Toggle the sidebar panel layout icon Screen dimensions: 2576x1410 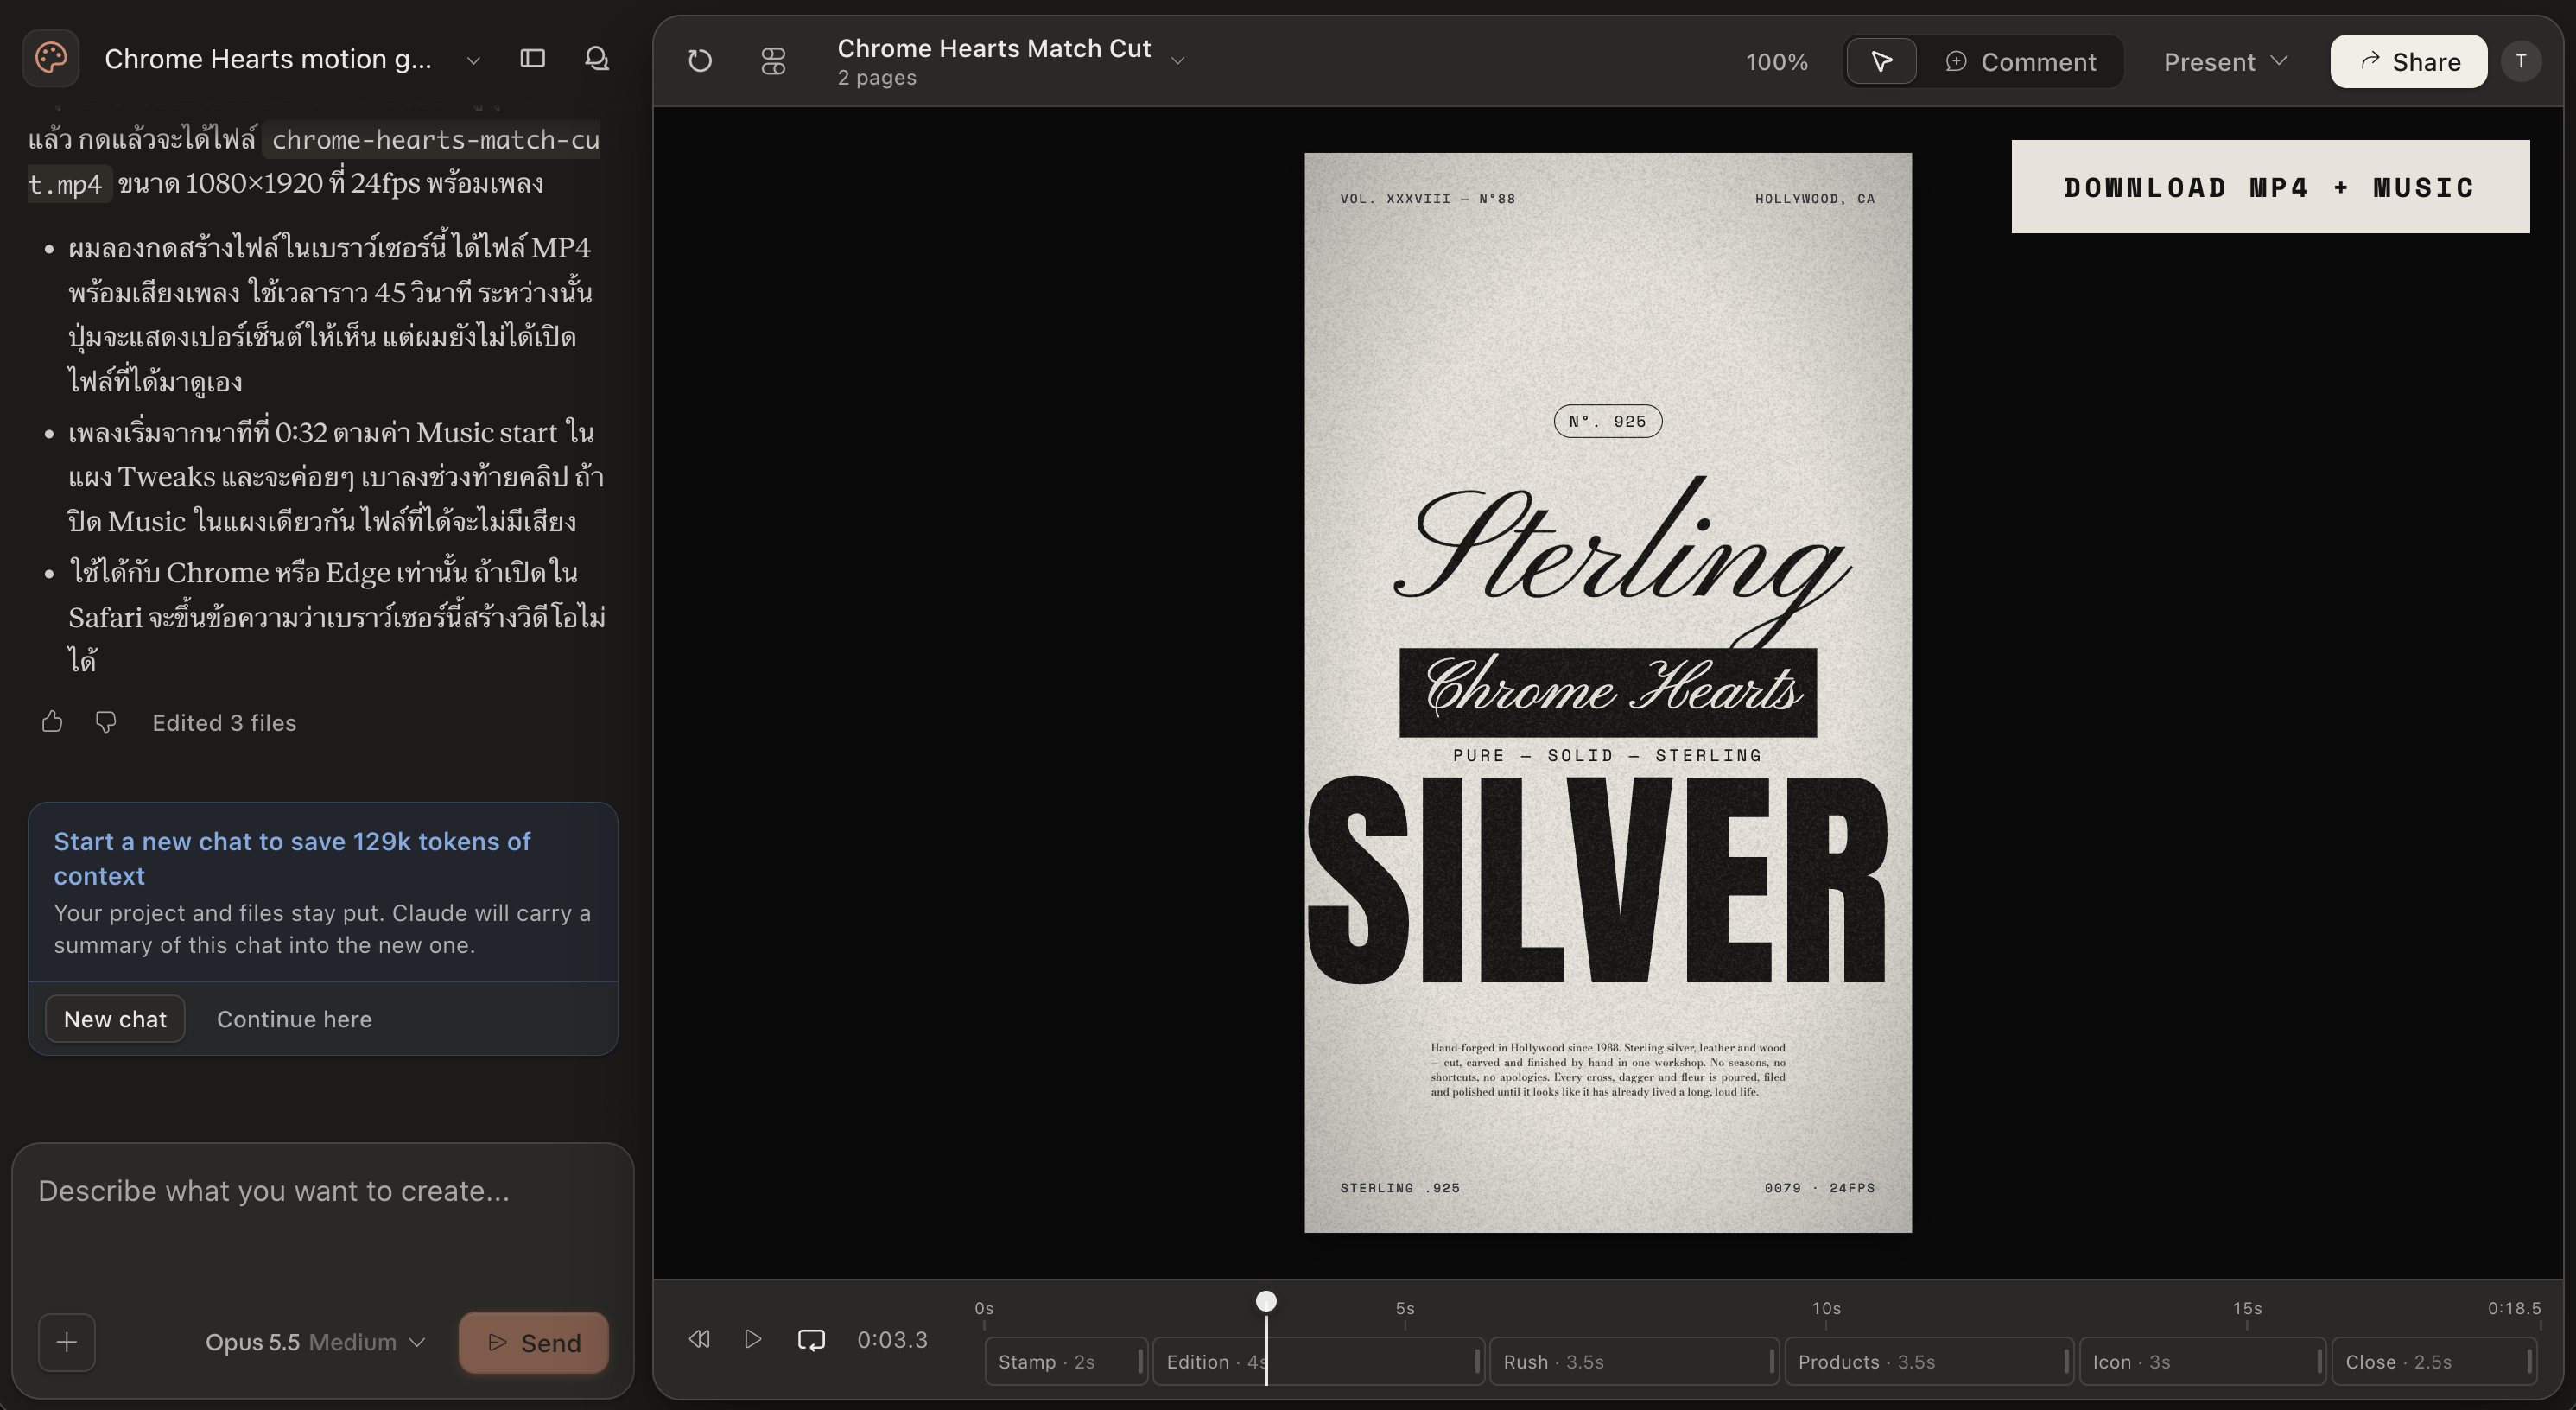pyautogui.click(x=533, y=59)
